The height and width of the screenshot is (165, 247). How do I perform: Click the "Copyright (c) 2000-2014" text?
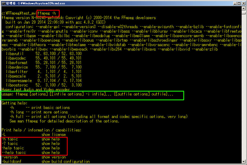[x=88, y=18]
